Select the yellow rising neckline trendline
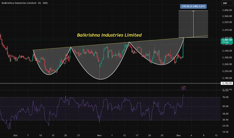The image size is (234, 138). (120, 43)
